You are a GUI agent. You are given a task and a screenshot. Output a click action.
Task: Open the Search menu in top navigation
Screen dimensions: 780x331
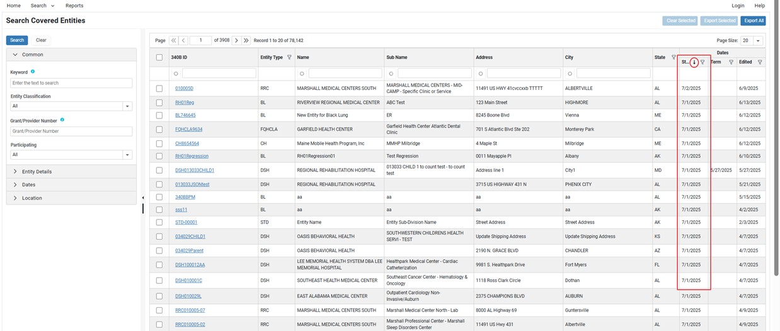42,6
